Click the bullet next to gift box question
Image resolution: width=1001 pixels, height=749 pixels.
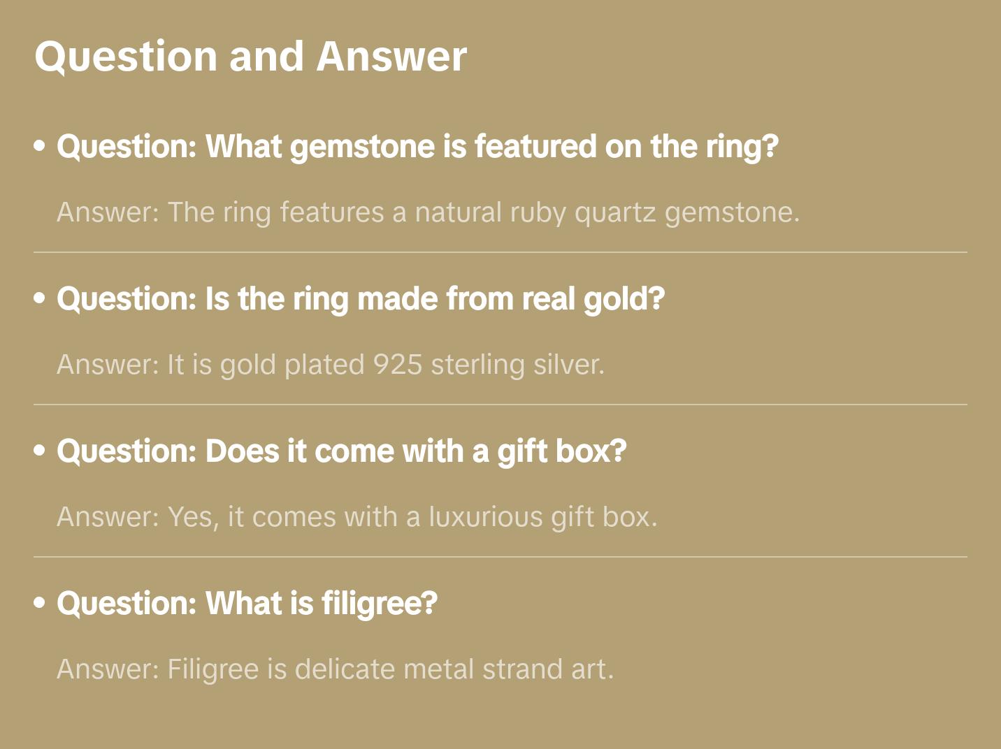click(40, 451)
